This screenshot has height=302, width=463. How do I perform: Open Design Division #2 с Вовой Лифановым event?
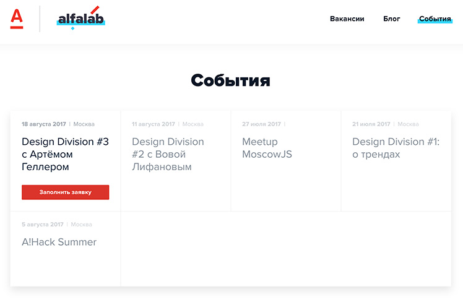coord(168,154)
